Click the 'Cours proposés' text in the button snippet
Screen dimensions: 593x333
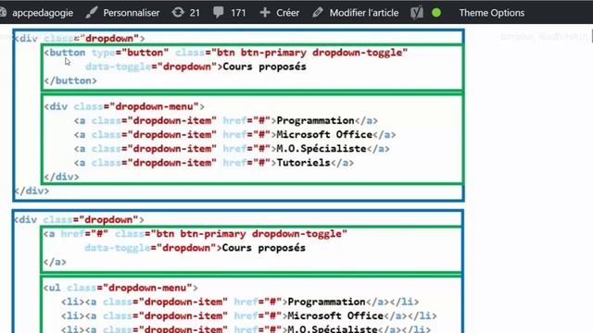pyautogui.click(x=264, y=67)
